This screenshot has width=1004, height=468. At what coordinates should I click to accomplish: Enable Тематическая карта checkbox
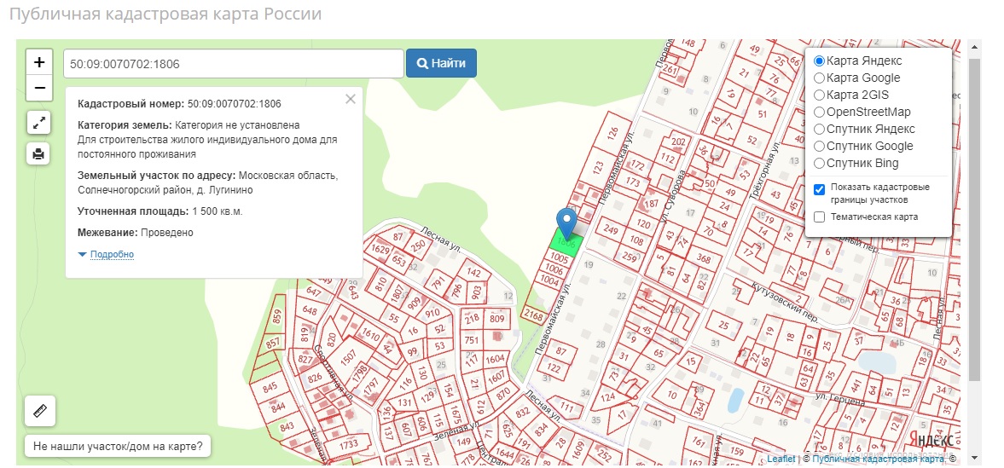(x=819, y=217)
